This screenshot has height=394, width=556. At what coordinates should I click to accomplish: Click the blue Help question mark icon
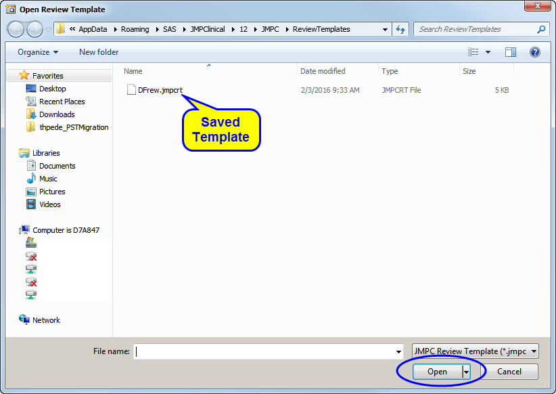(535, 52)
